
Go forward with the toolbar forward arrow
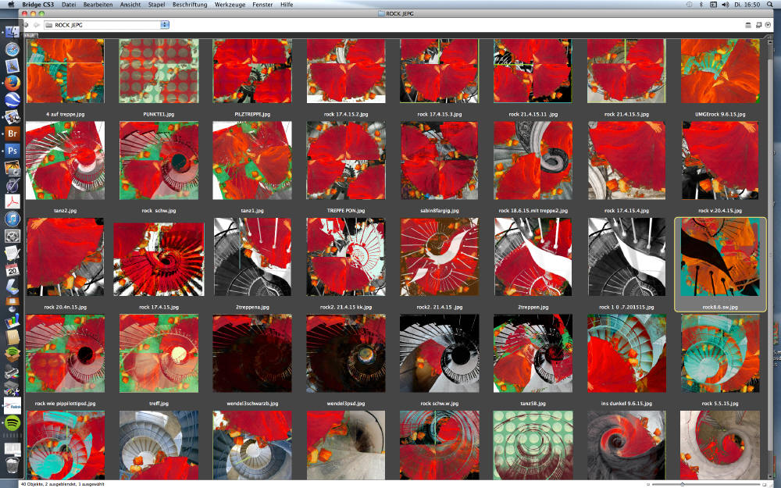click(36, 25)
